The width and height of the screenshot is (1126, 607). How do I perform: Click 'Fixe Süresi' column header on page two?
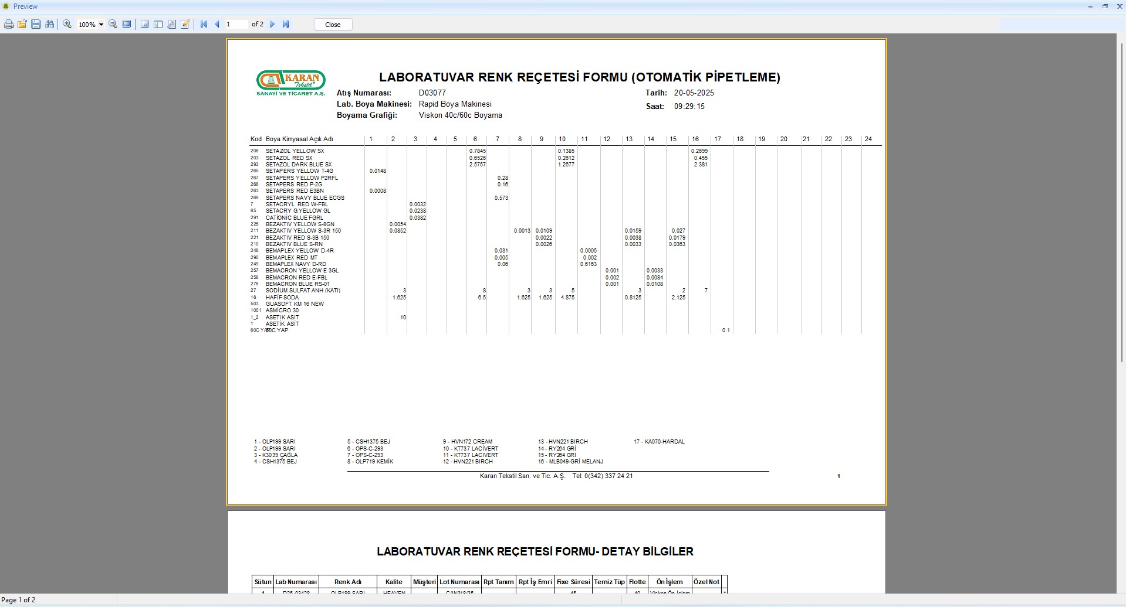[x=573, y=582]
